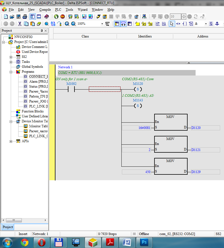224x248 pixels.
Task: Save the project with the floppy disk icon
Action: [x=18, y=17]
